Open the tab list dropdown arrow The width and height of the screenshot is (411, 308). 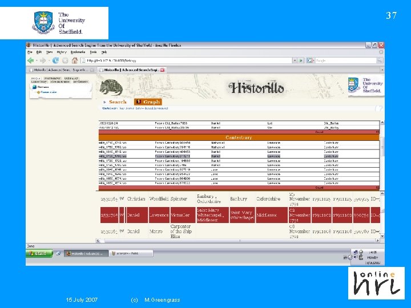point(382,70)
